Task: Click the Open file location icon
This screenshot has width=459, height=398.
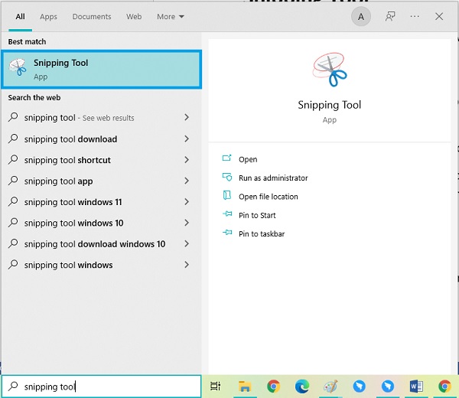Action: click(x=227, y=196)
